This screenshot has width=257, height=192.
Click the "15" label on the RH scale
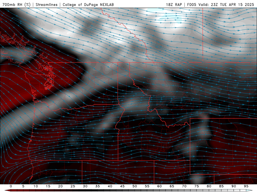click(48, 186)
